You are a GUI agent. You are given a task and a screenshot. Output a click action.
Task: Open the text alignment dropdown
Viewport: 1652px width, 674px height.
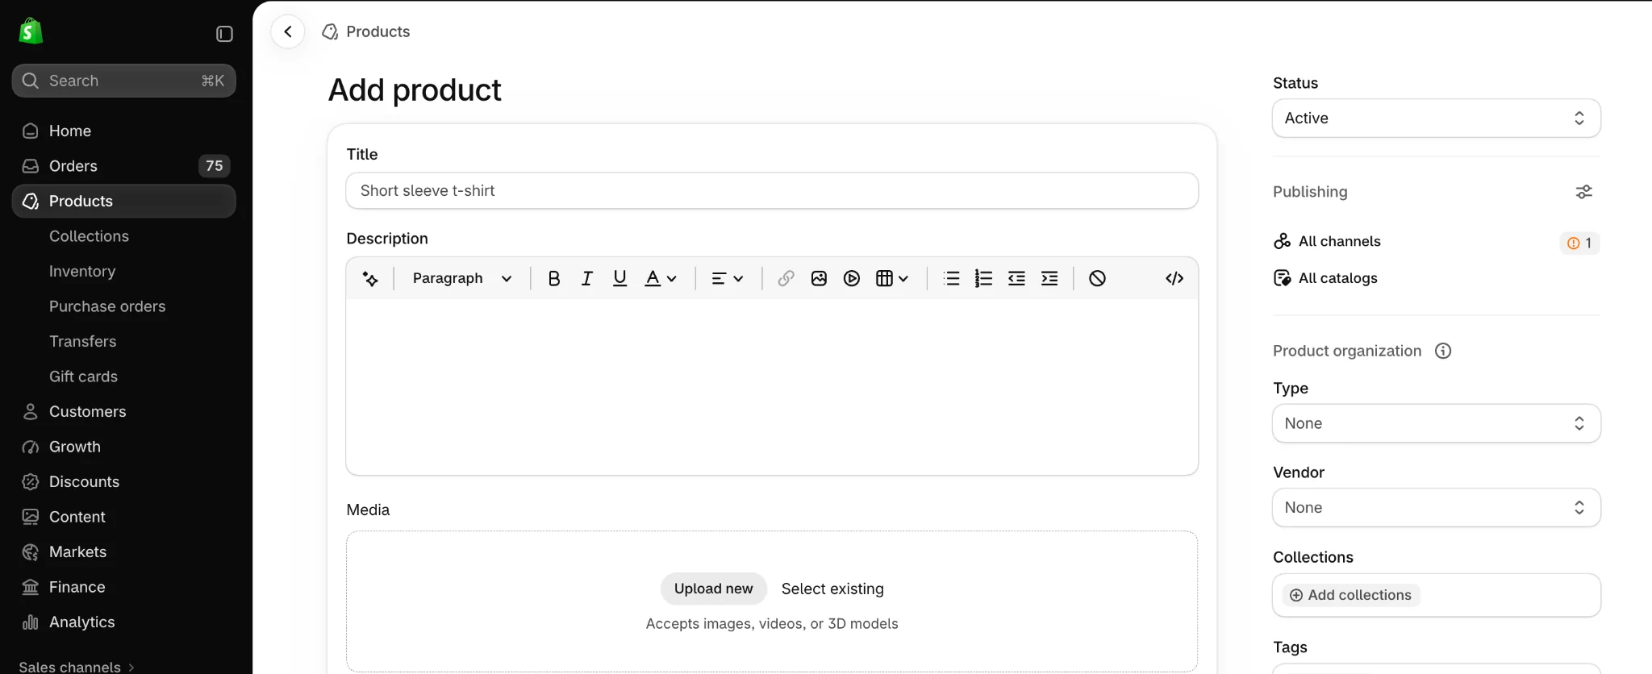pyautogui.click(x=727, y=278)
